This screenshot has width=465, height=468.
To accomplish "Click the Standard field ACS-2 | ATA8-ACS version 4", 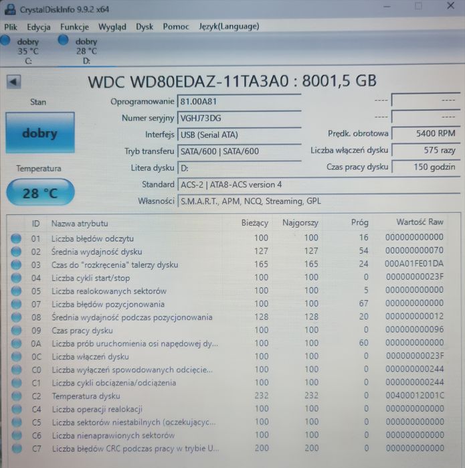I will pyautogui.click(x=319, y=184).
